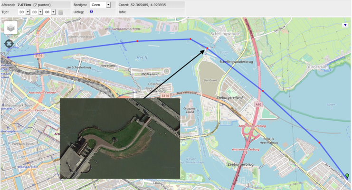Click the Nieuwendammerham label
The height and width of the screenshot is (190, 352).
point(123,29)
